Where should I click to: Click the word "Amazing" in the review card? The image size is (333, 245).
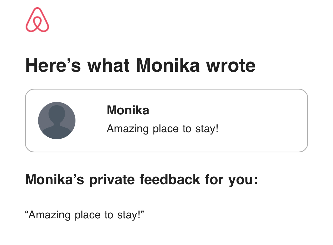128,129
